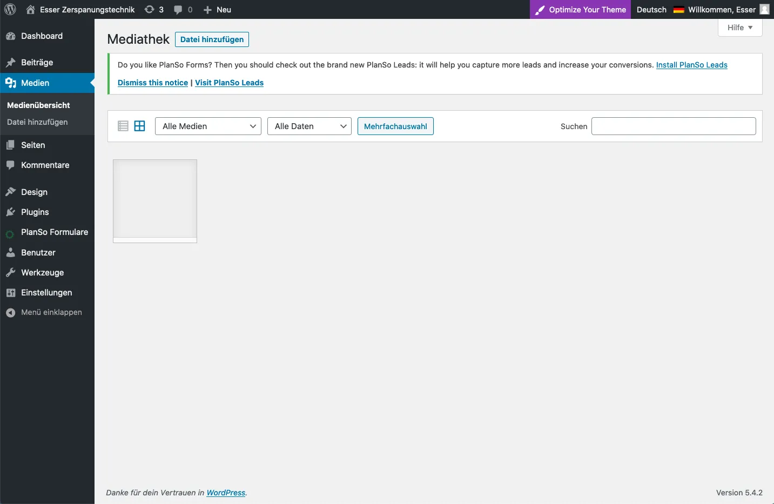The height and width of the screenshot is (504, 774).
Task: Open the Einstellungen menu item
Action: [47, 293]
